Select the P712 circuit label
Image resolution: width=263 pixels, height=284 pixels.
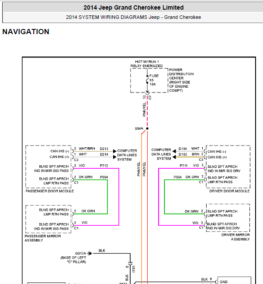pyautogui.click(x=104, y=166)
